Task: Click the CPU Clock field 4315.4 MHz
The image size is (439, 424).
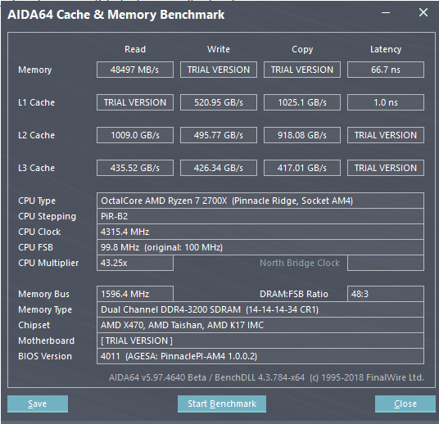Action: (x=260, y=232)
